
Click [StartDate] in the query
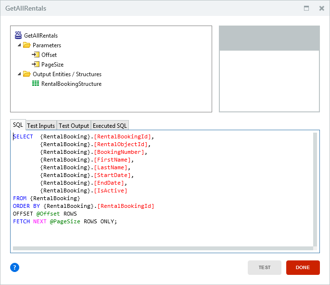coord(112,175)
